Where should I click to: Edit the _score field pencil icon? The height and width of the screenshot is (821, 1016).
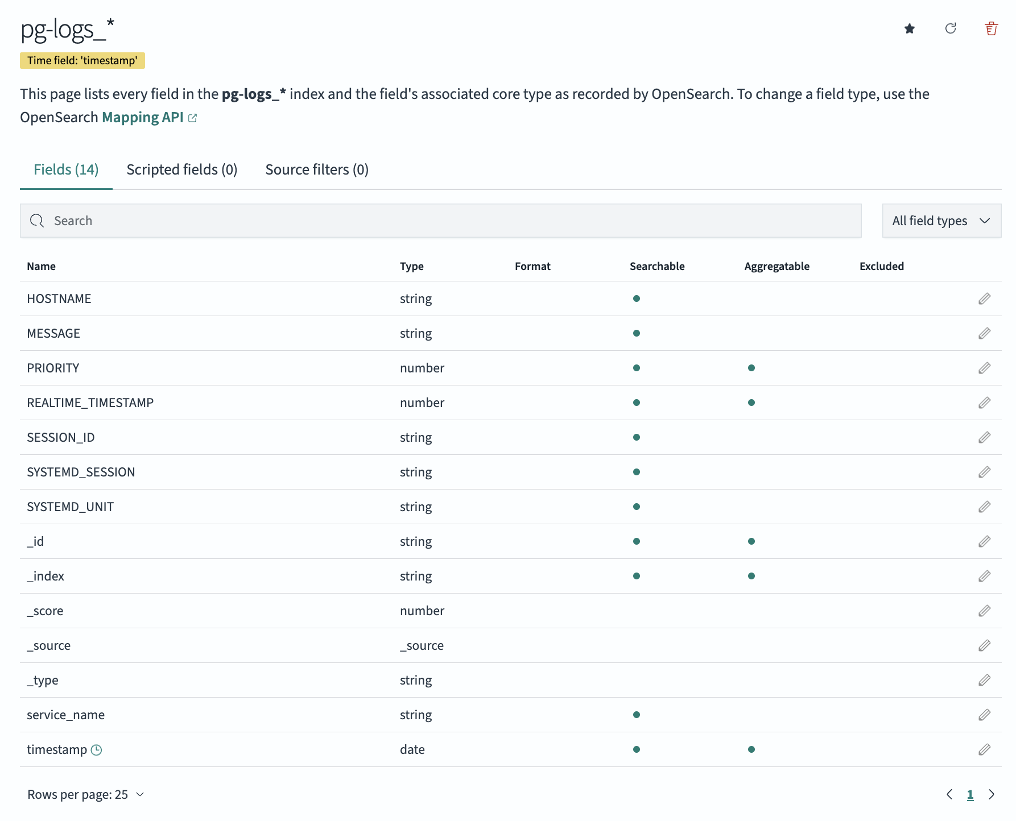pos(985,611)
